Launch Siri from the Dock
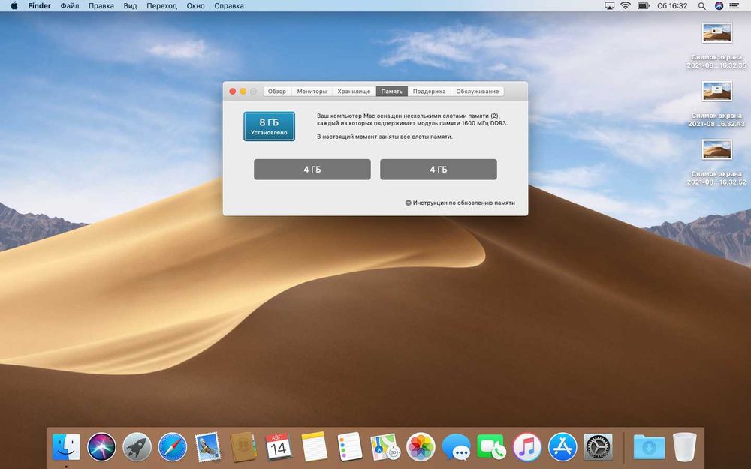Image resolution: width=751 pixels, height=469 pixels. point(101,447)
